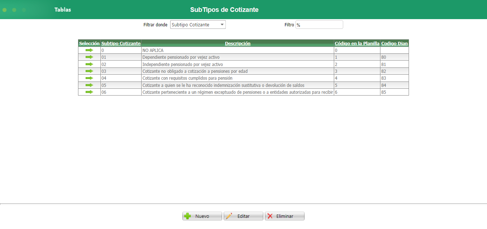Click the Editar button

pyautogui.click(x=243, y=216)
